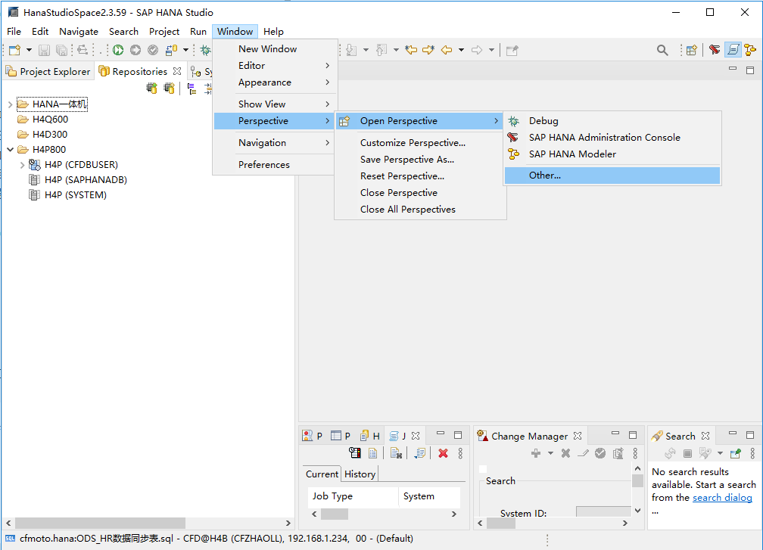Minimize the Change Manager panel
Screen dimensions: 763x550
(x=615, y=433)
